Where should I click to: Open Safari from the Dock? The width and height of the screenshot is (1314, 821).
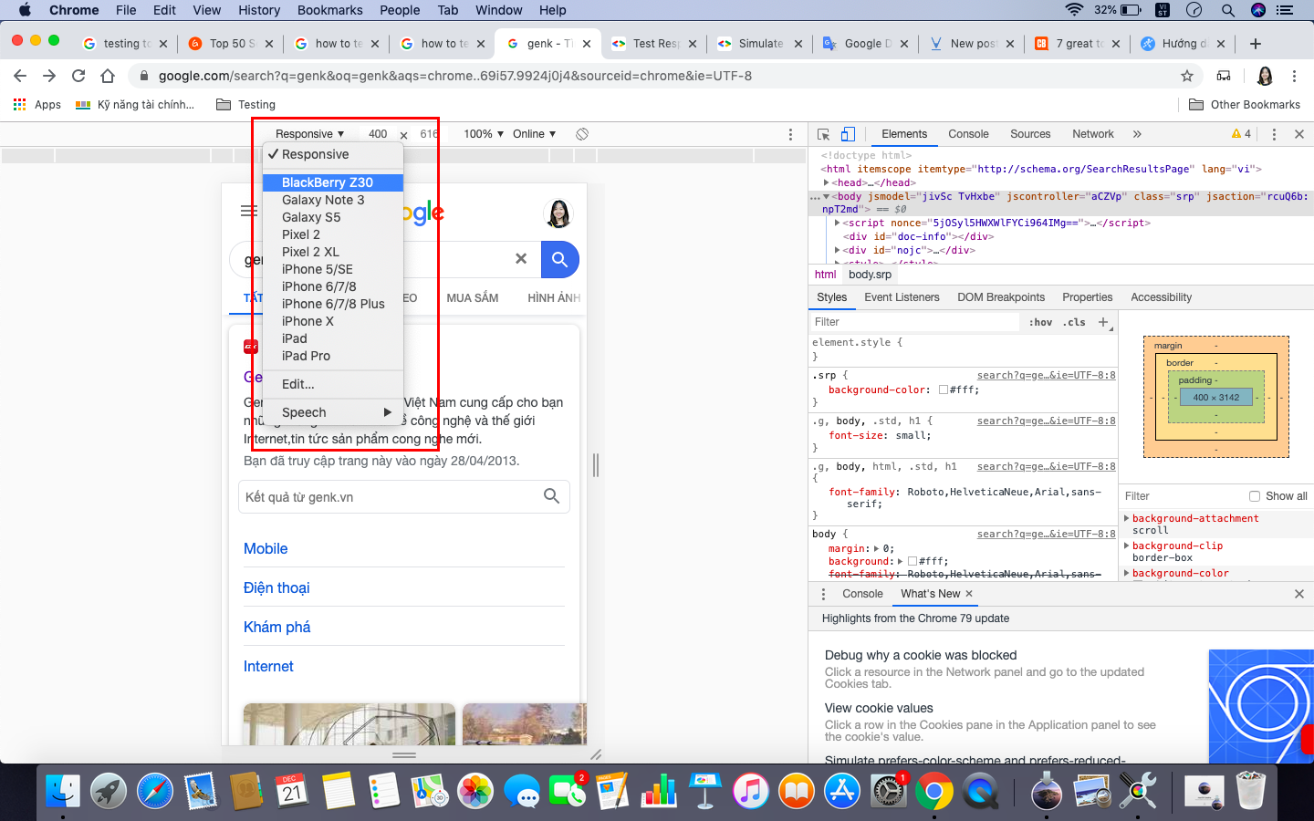(x=155, y=791)
